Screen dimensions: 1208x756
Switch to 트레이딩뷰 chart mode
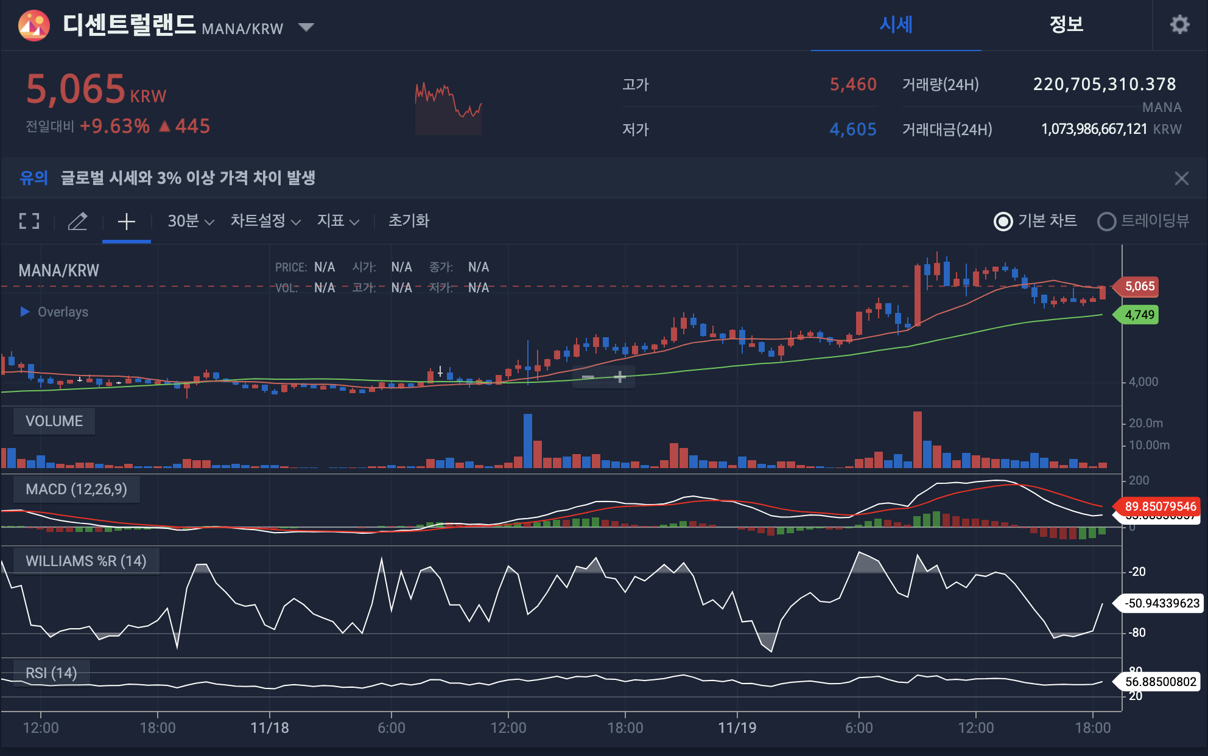[1106, 221]
